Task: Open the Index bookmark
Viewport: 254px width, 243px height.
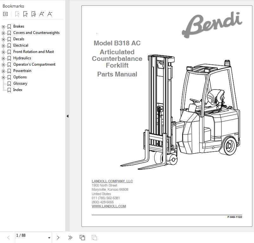Action: pos(18,90)
